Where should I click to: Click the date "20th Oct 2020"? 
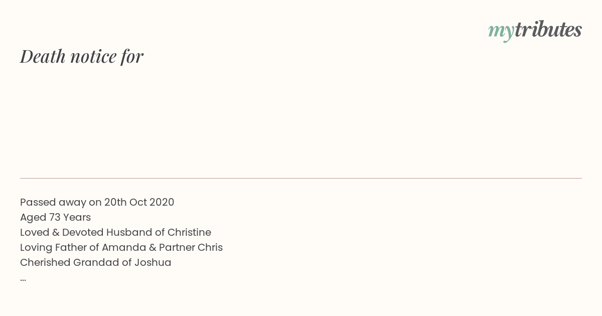coord(139,202)
